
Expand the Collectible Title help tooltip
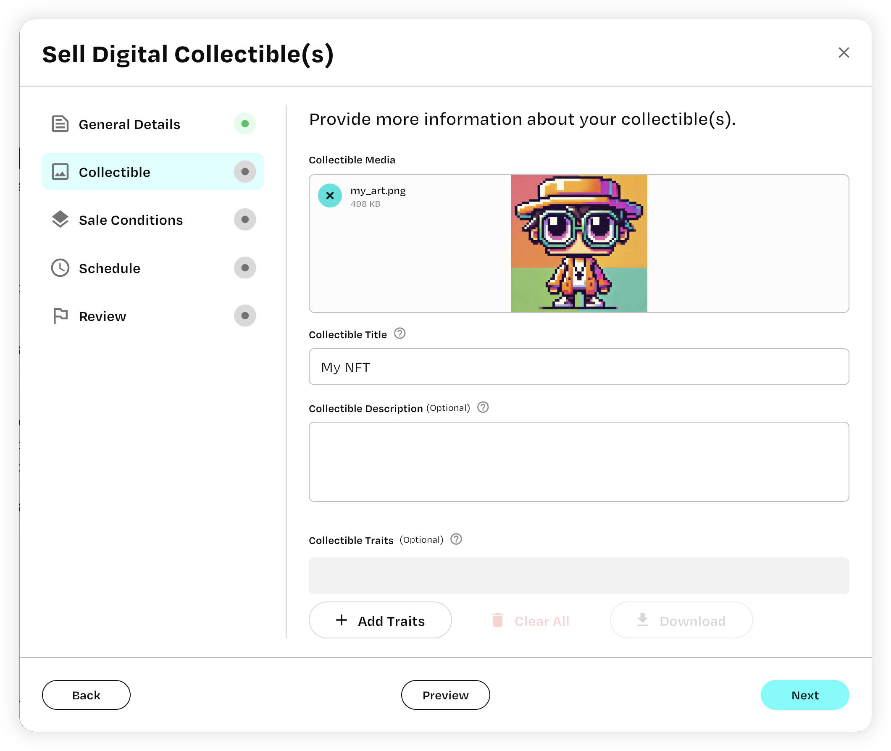(x=400, y=334)
